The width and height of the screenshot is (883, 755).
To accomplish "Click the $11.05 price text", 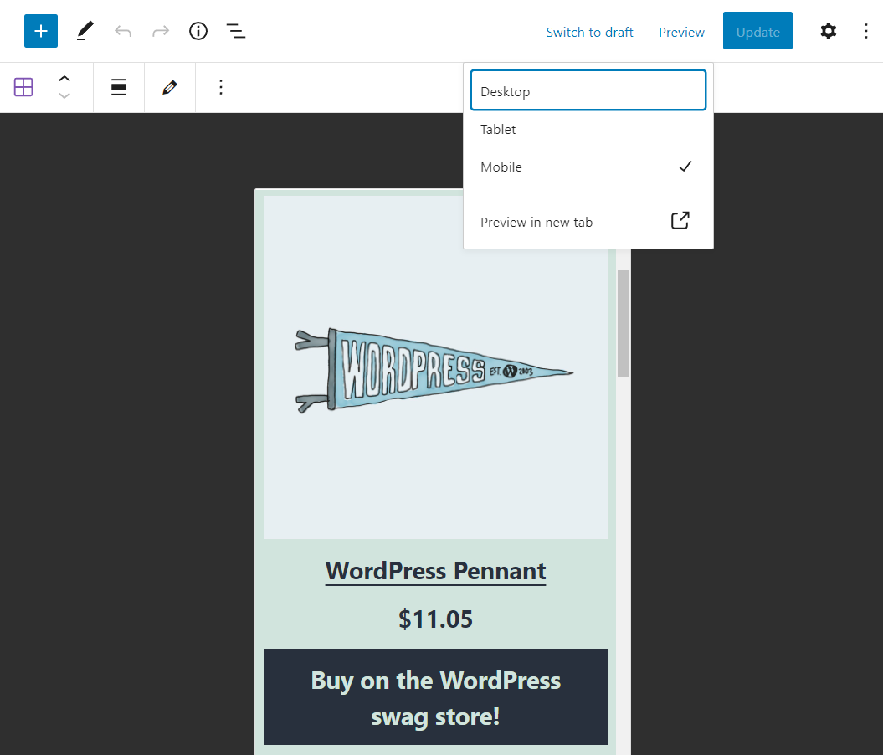I will point(435,619).
